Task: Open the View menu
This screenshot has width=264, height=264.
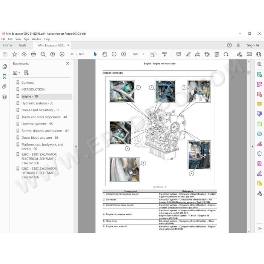Action: 18,39
